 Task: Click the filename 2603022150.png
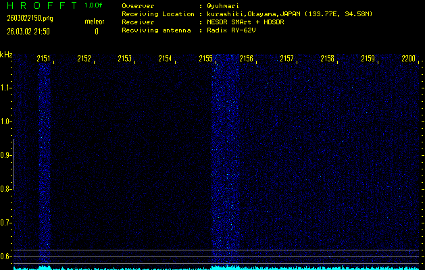coord(30,18)
